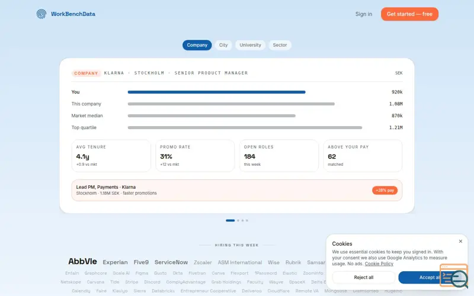Click the Zscaler company name
This screenshot has width=474, height=296.
tap(203, 262)
